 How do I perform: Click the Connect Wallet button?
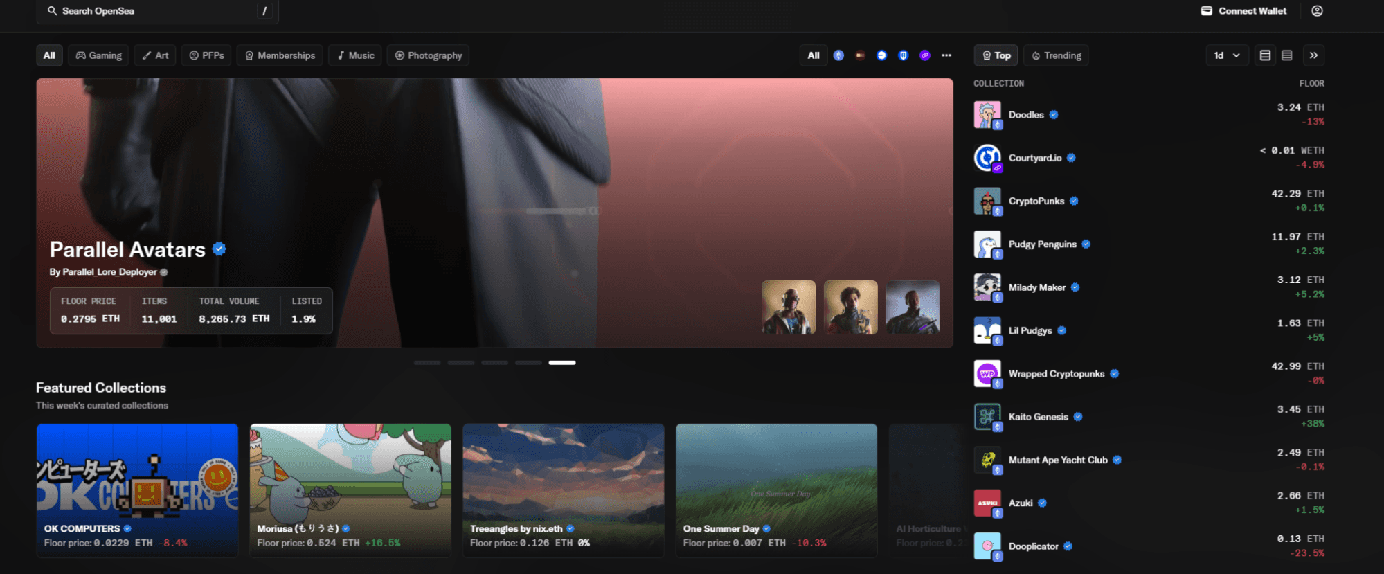(x=1244, y=11)
